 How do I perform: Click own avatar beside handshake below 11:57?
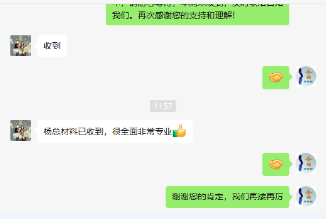pos(306,164)
